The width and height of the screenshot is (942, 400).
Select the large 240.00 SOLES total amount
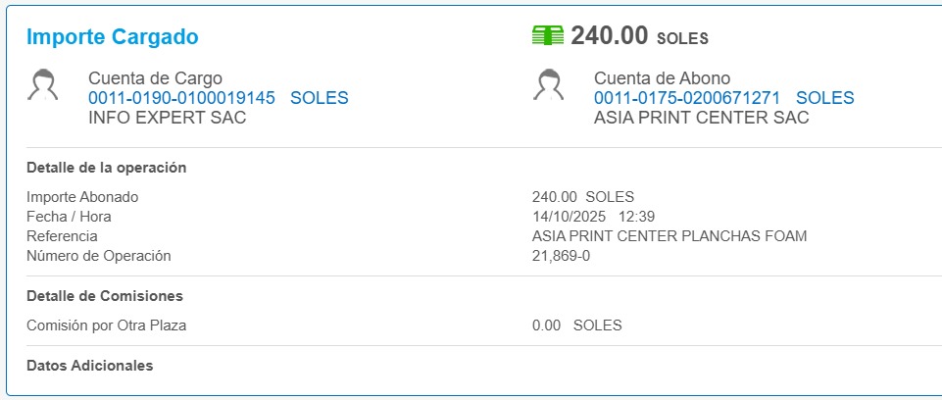pyautogui.click(x=638, y=36)
